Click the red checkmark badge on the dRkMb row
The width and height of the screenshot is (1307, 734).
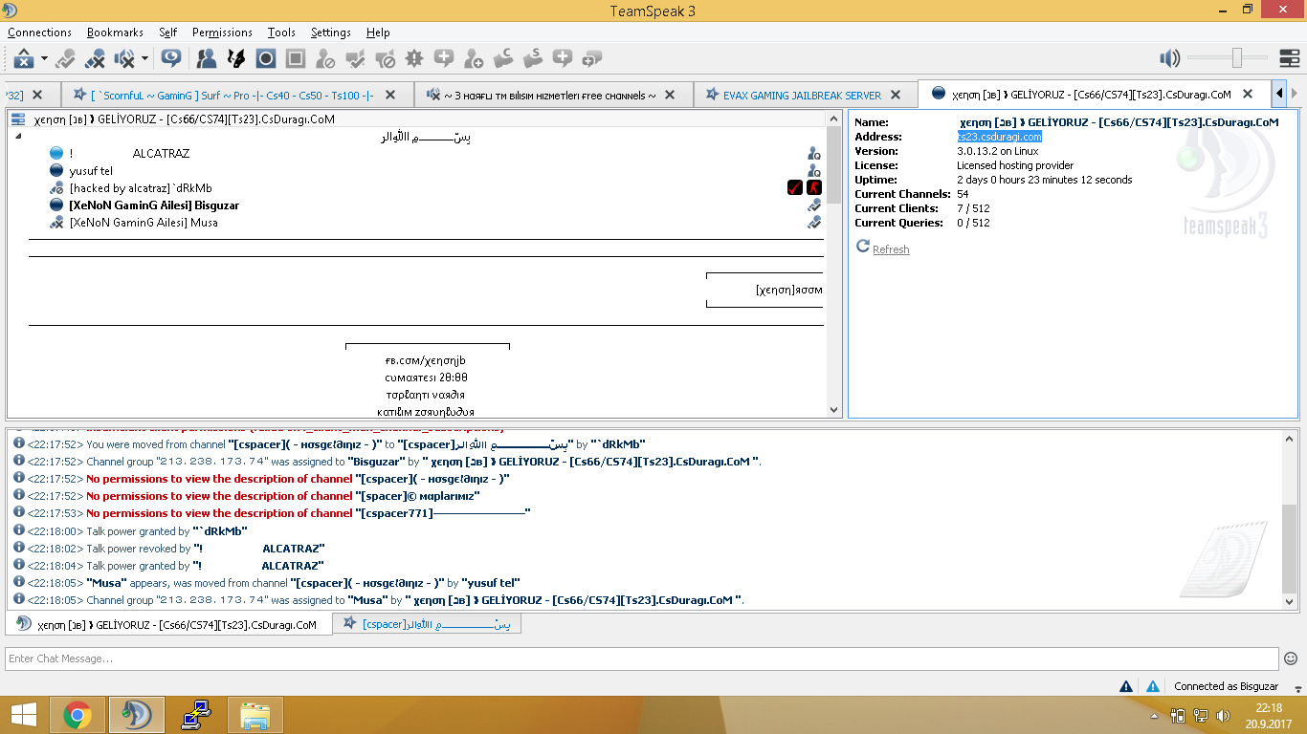(x=794, y=187)
